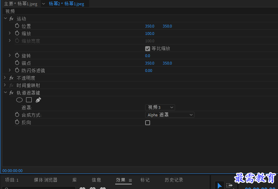Switch to 杨幂2 * 杨幂1.jpeg tab
This screenshot has width=278, height=189.
point(67,4)
